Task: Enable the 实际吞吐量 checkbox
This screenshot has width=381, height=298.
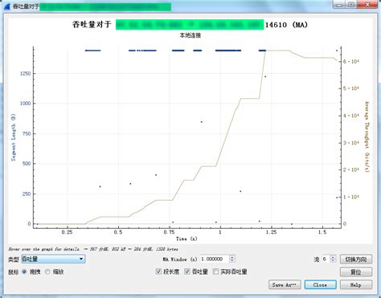Action: point(215,271)
